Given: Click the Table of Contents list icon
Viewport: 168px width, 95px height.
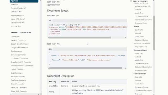Looking at the screenshot, I should point(131,1).
